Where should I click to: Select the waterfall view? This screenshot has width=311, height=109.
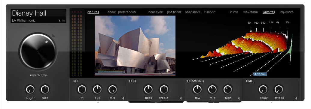tap(269, 12)
